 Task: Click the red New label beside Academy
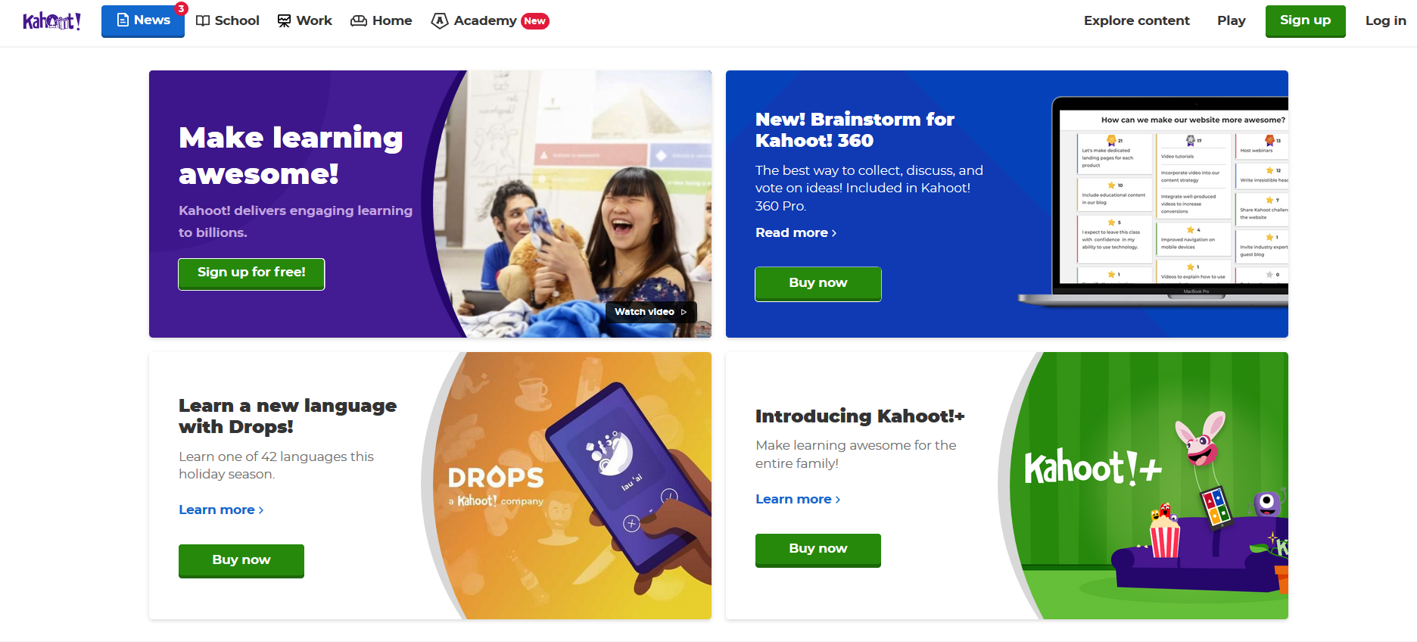click(x=535, y=21)
